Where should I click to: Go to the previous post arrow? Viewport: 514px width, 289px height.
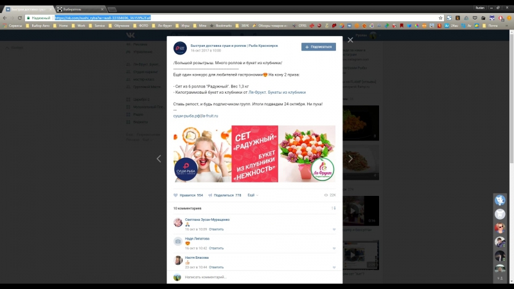point(159,159)
